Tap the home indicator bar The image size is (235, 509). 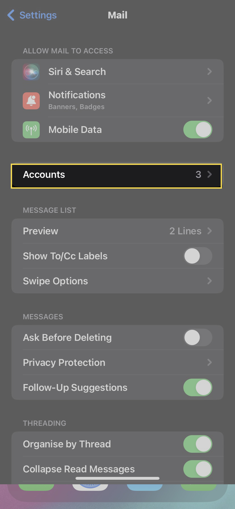[x=117, y=478]
